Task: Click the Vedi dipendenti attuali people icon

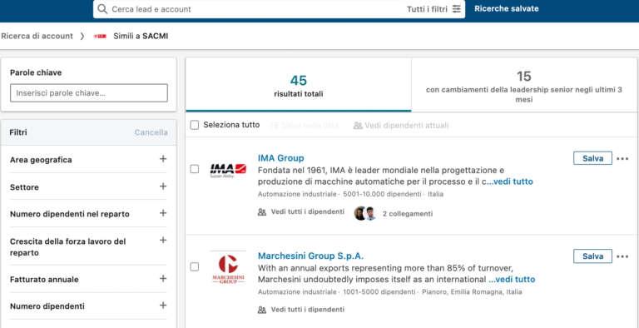Action: [358, 126]
